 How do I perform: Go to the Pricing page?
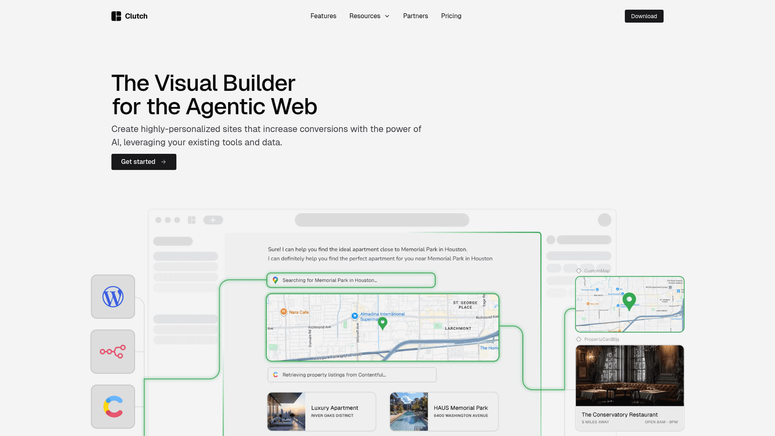[x=451, y=16]
